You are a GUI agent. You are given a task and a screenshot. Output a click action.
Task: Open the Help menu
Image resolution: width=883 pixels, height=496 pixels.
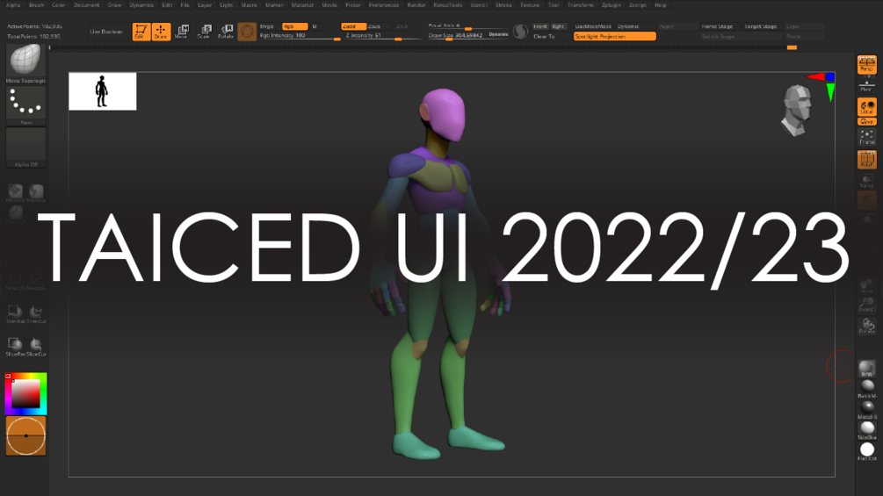661,5
